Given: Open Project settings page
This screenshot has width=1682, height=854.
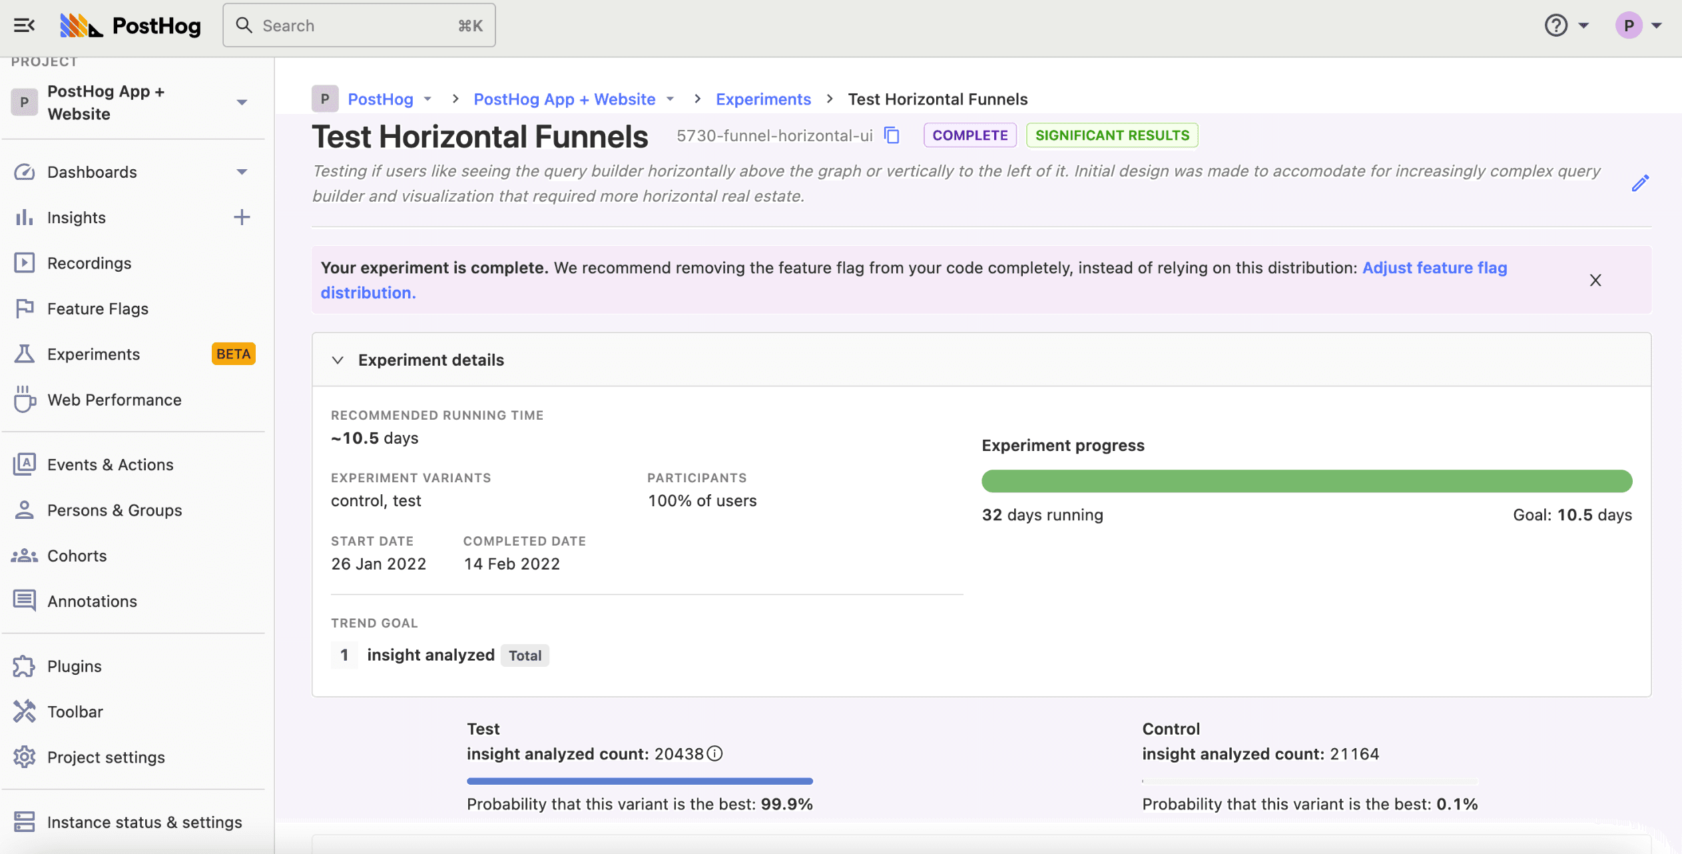Looking at the screenshot, I should (106, 757).
